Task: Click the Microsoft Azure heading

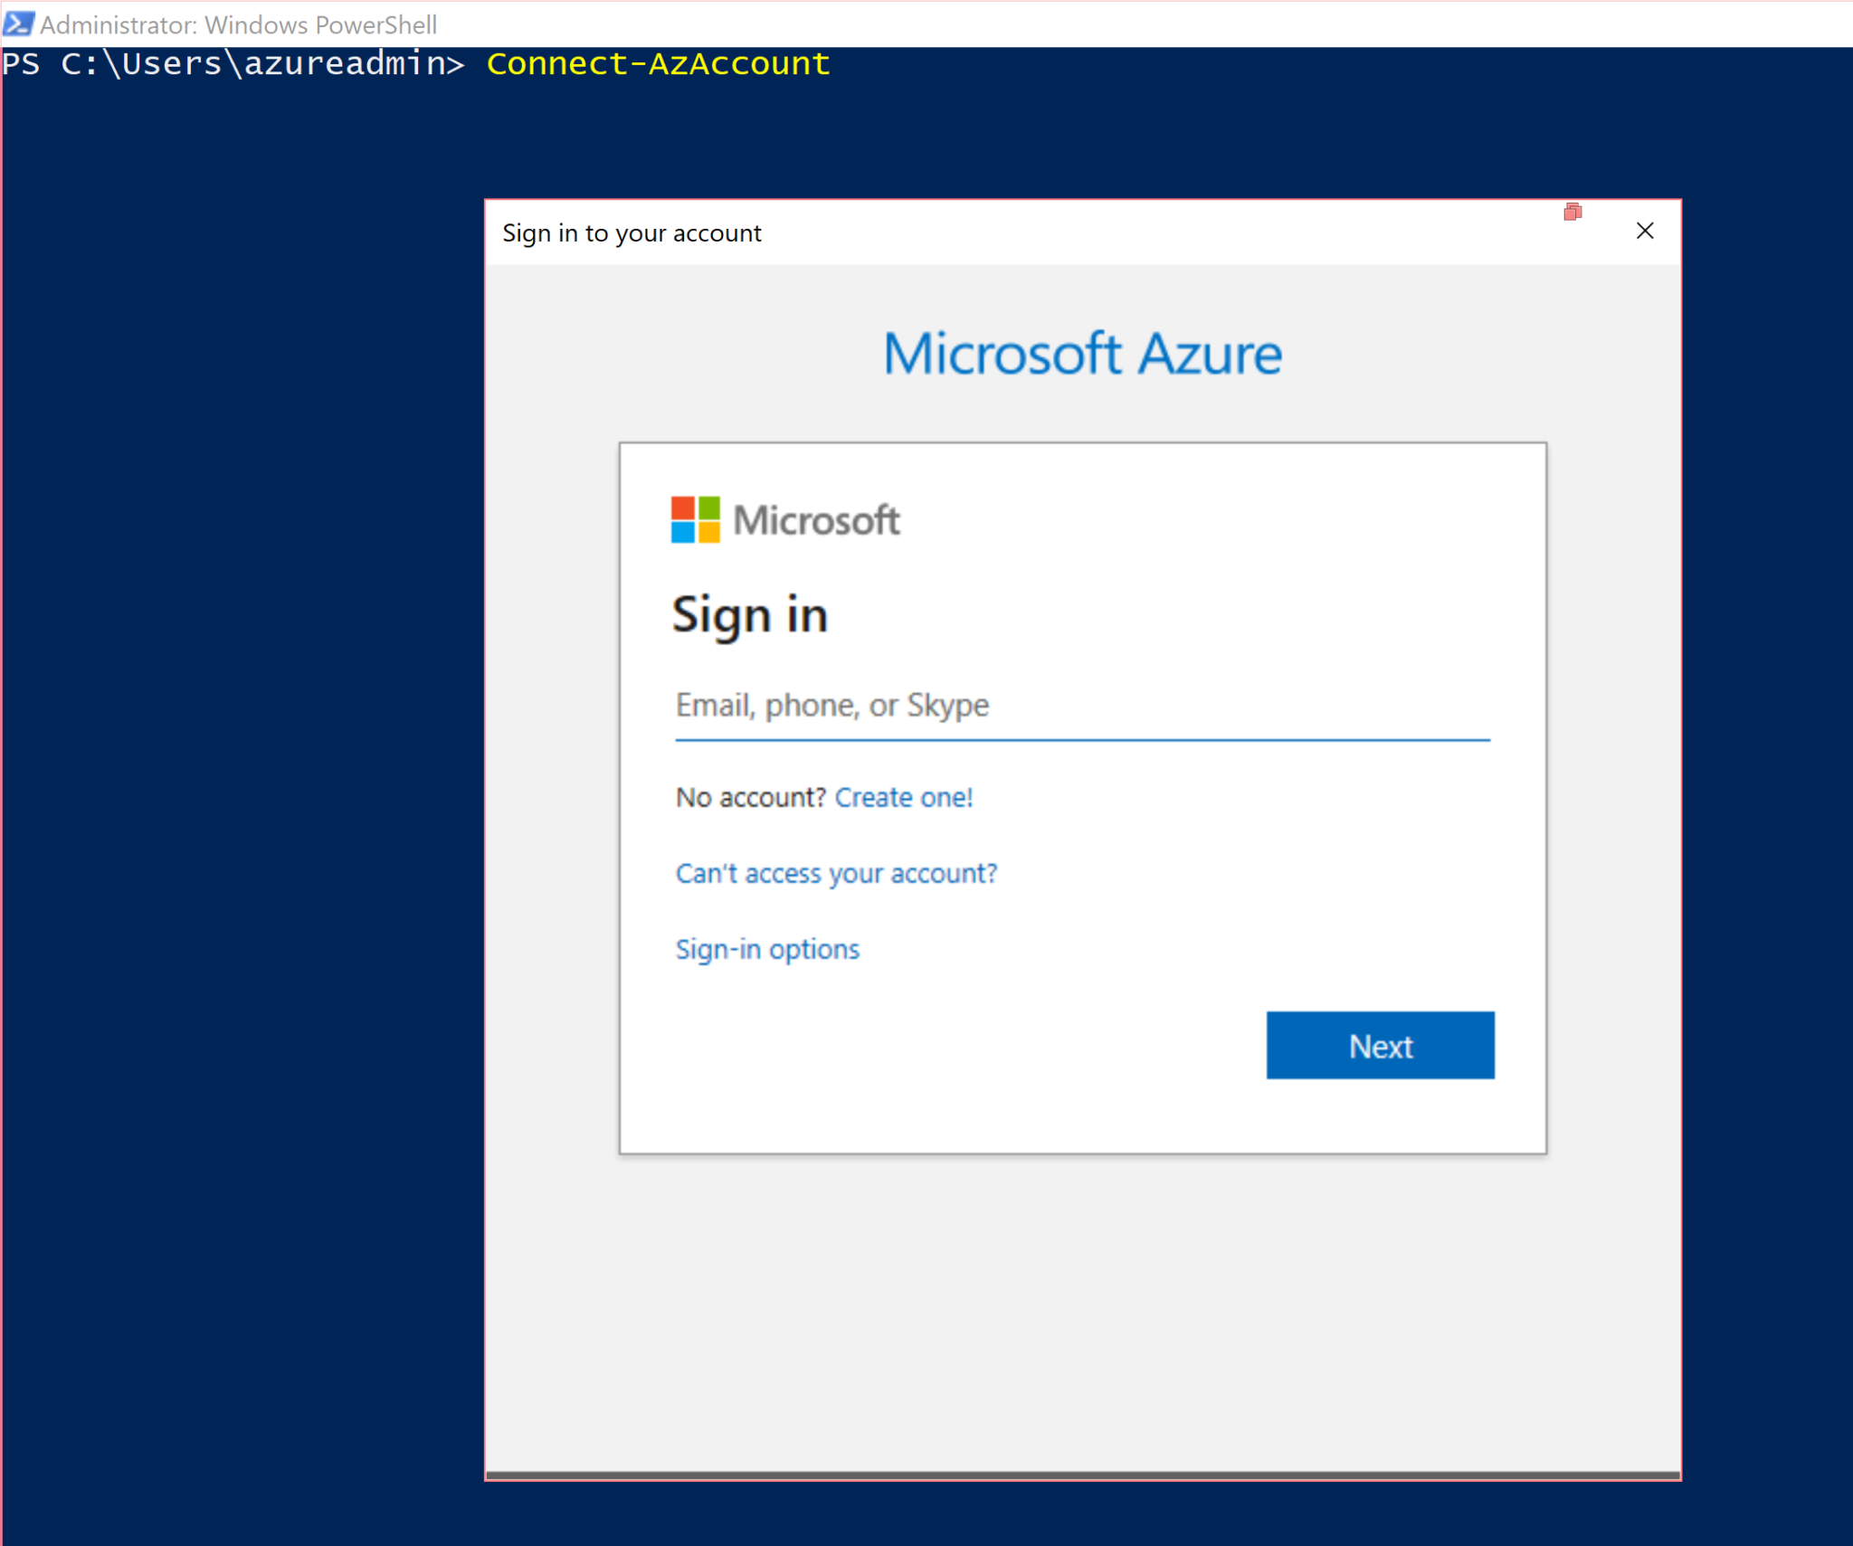Action: [x=1082, y=354]
